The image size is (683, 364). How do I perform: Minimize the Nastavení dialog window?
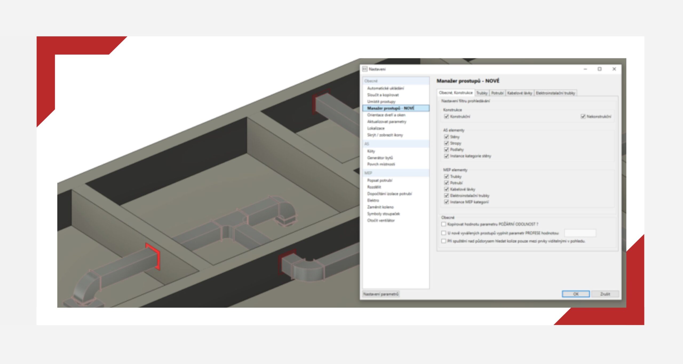click(585, 69)
